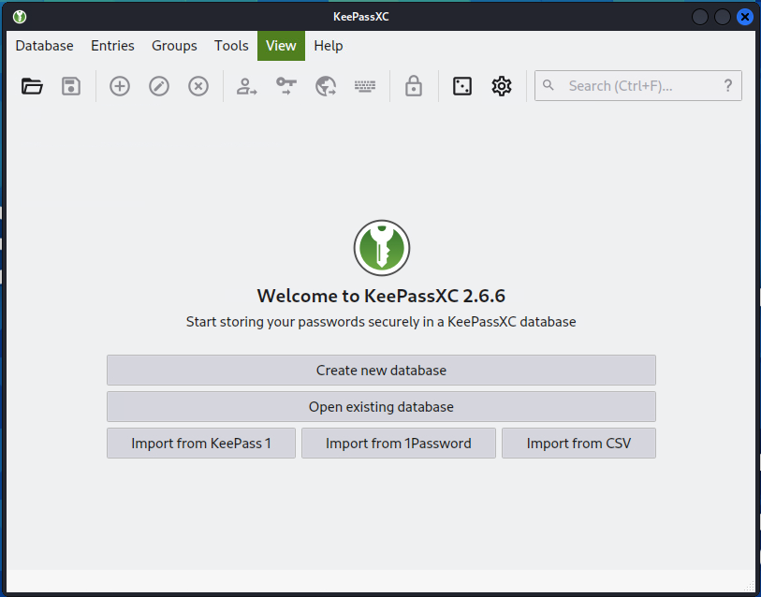Open the Tools menu
The height and width of the screenshot is (597, 761).
pos(231,46)
